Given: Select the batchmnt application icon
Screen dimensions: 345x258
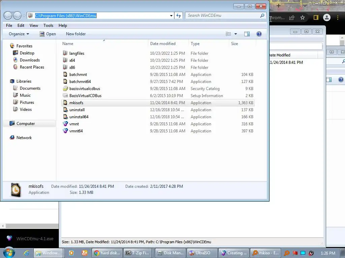Looking at the screenshot, I should (65, 74).
